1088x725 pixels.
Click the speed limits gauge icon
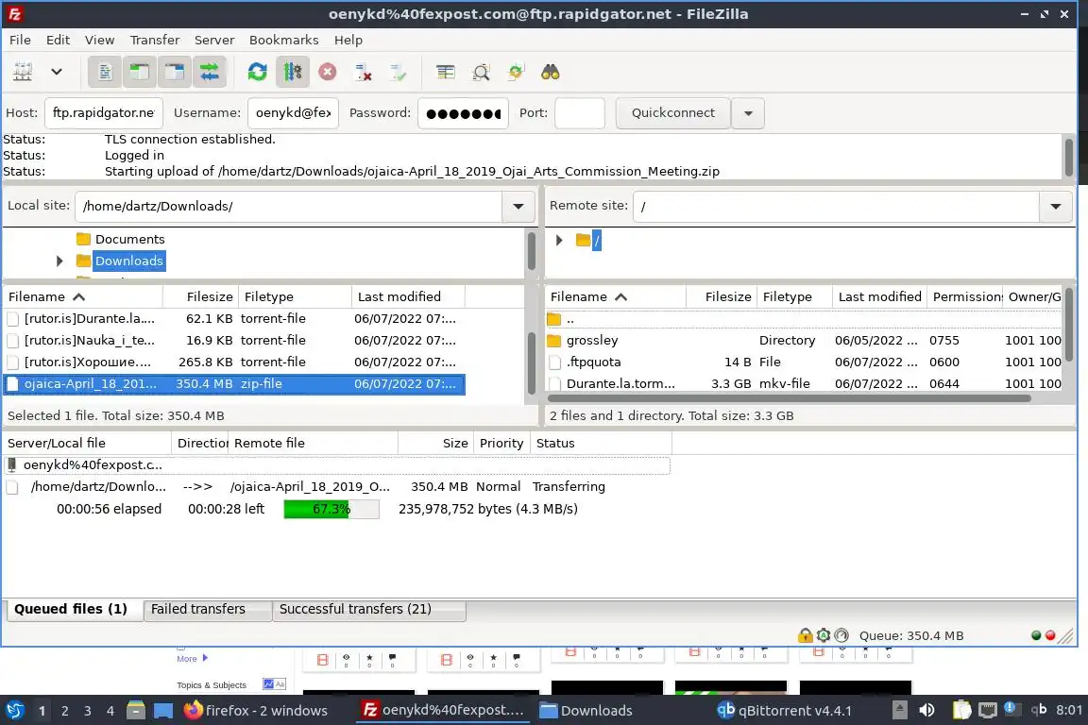click(841, 634)
